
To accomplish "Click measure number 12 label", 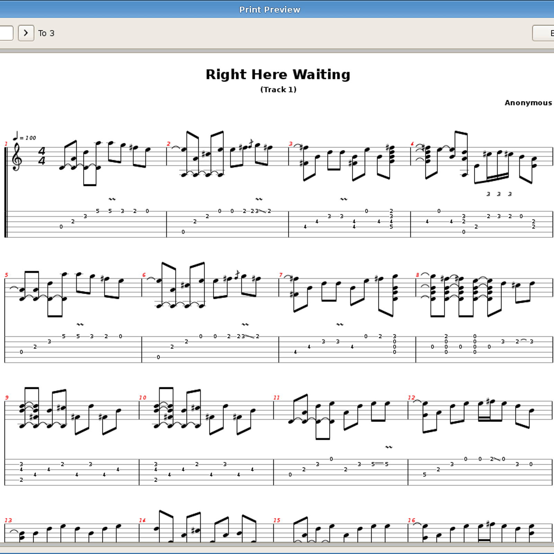I will (411, 397).
